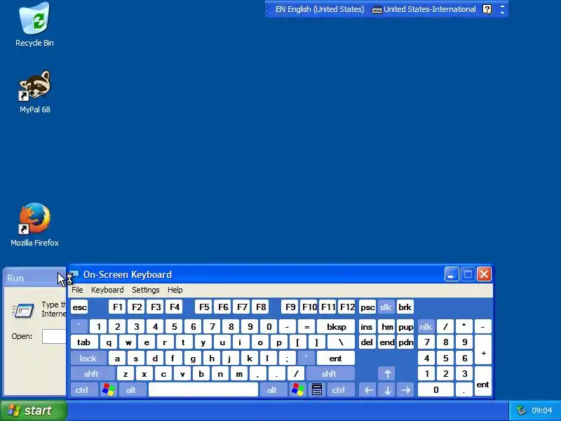Click the right Windows logo key
561x421 pixels.
click(x=297, y=389)
